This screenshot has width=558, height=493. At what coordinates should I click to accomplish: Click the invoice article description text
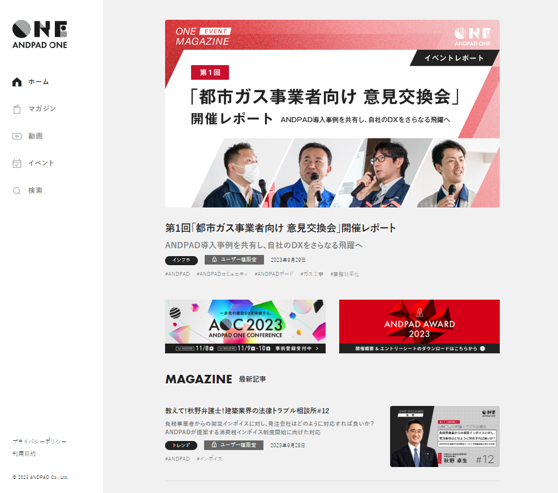[270, 428]
